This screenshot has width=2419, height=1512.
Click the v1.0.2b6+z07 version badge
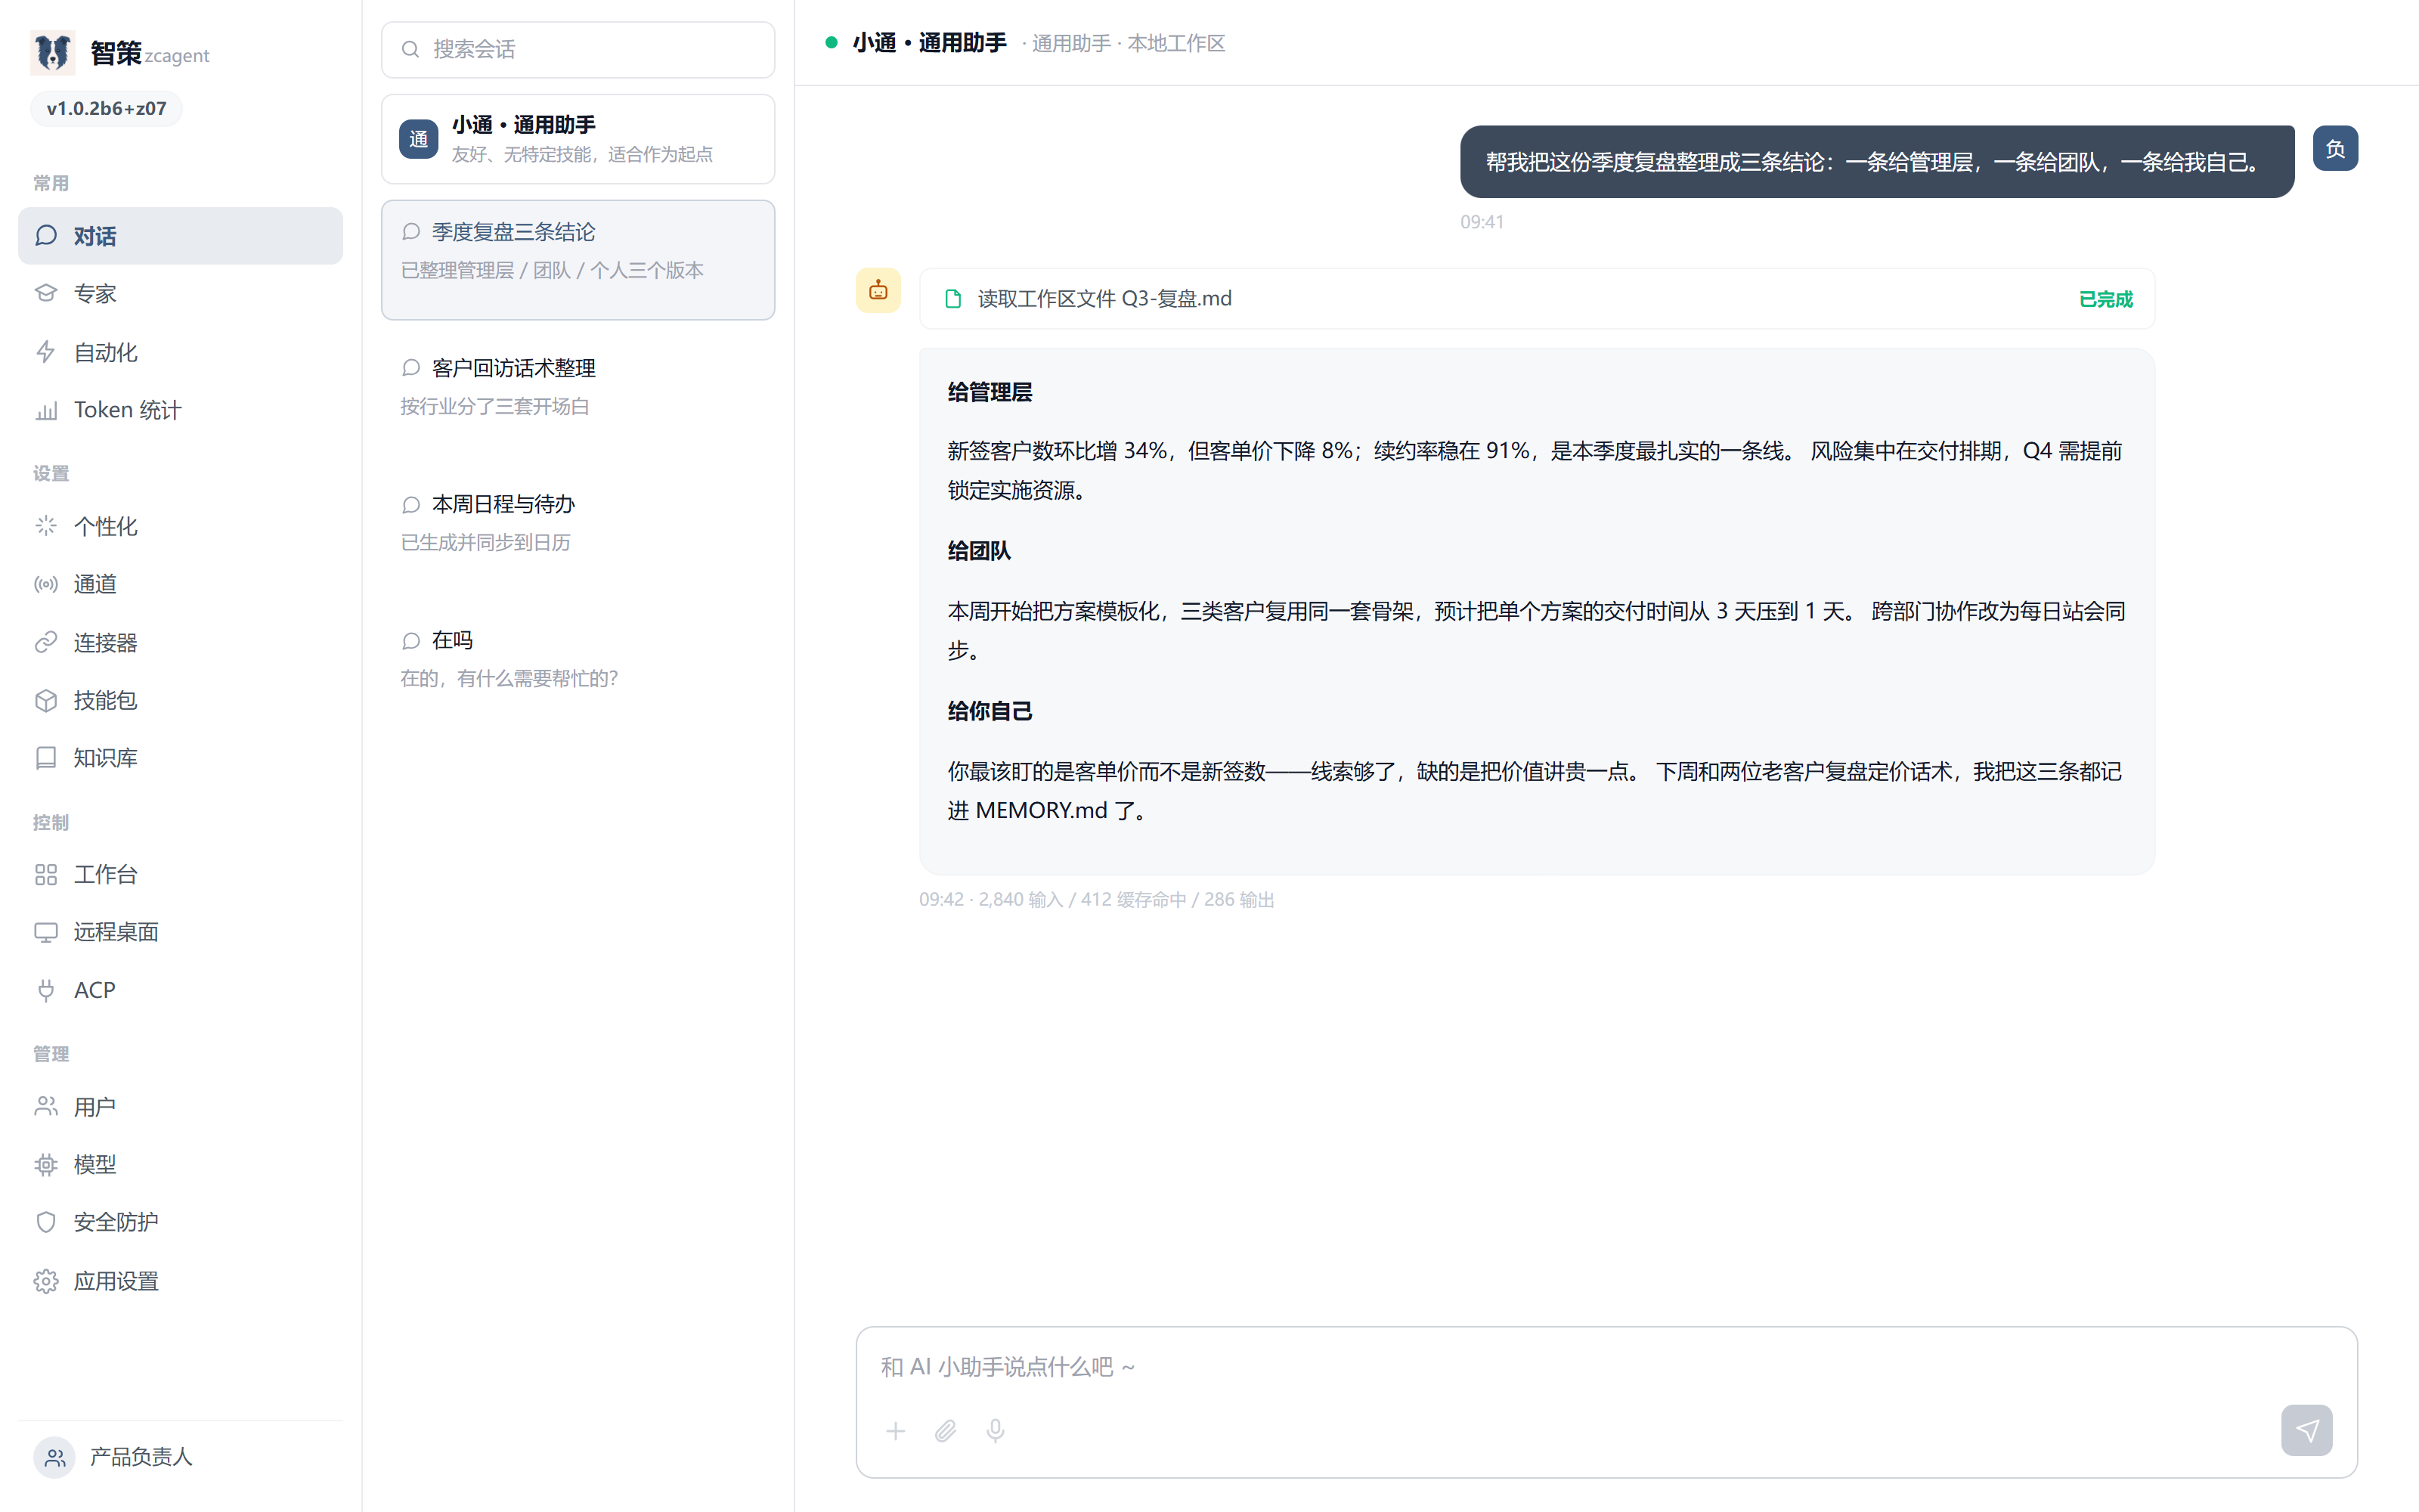coord(106,108)
